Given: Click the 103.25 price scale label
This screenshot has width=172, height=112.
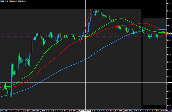Looking at the screenshot, I should pyautogui.click(x=169, y=91).
